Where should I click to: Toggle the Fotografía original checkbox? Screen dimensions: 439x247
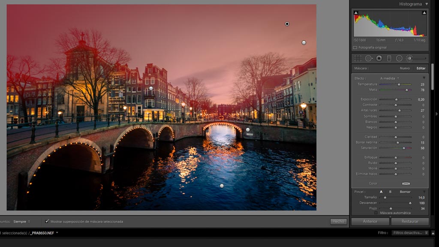coord(355,48)
